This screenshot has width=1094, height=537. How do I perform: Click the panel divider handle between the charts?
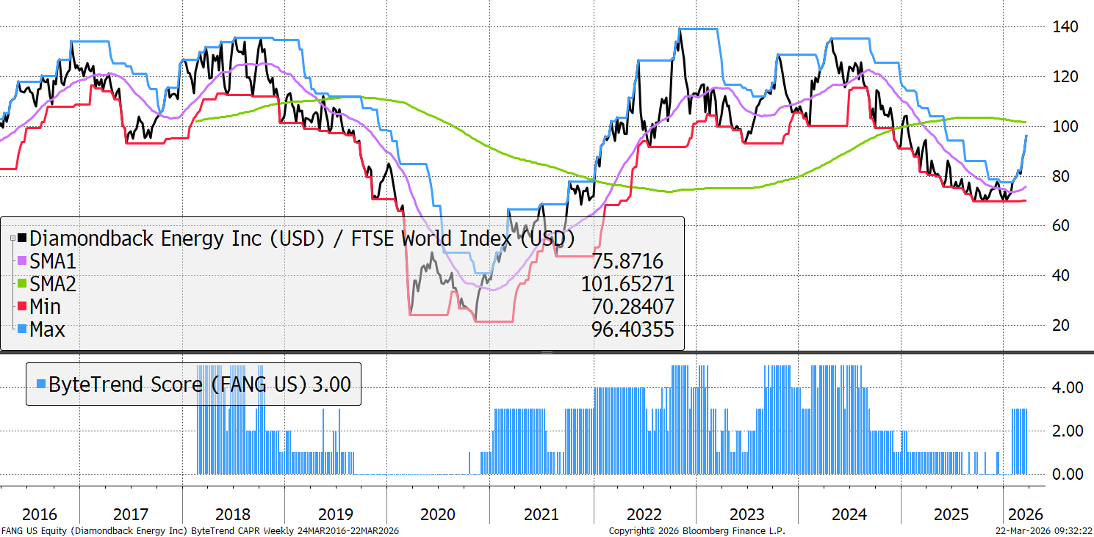[x=547, y=353]
